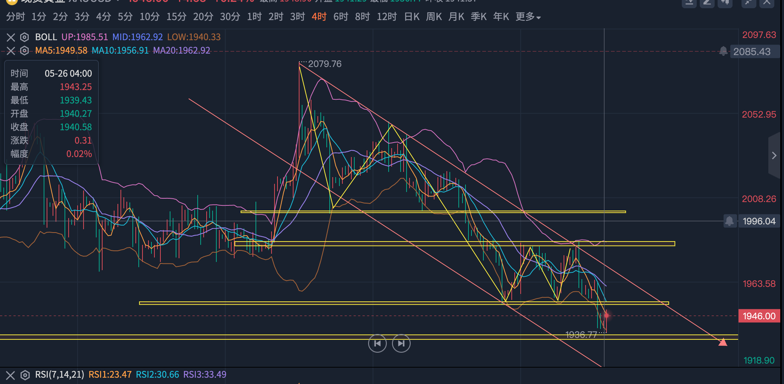Step to next bar with forward control
Image resolution: width=784 pixels, height=384 pixels.
tap(401, 343)
